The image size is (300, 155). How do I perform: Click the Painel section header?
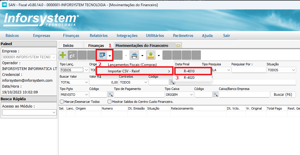point(29,44)
